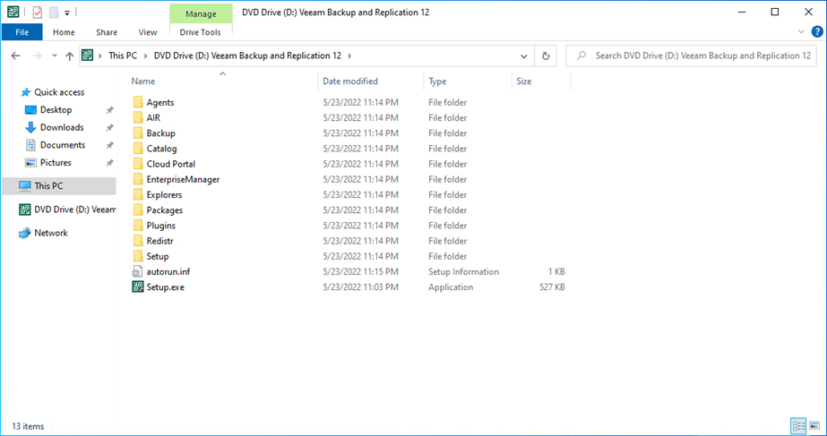Select the Setup folder icon
827x436 pixels.
tap(138, 256)
